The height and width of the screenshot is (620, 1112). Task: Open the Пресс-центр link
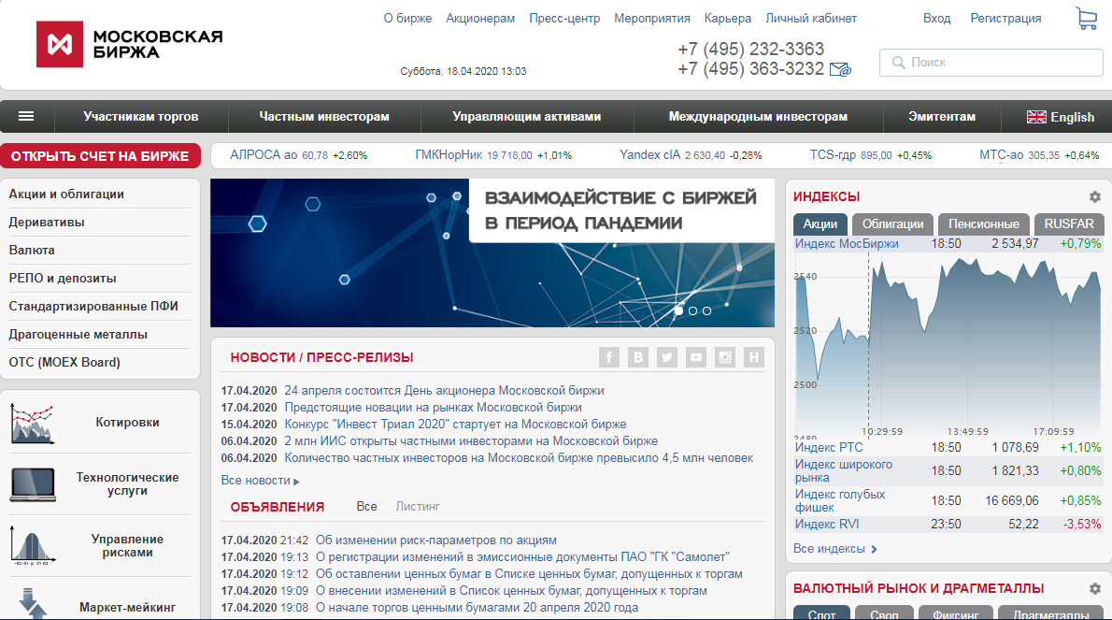(x=564, y=19)
